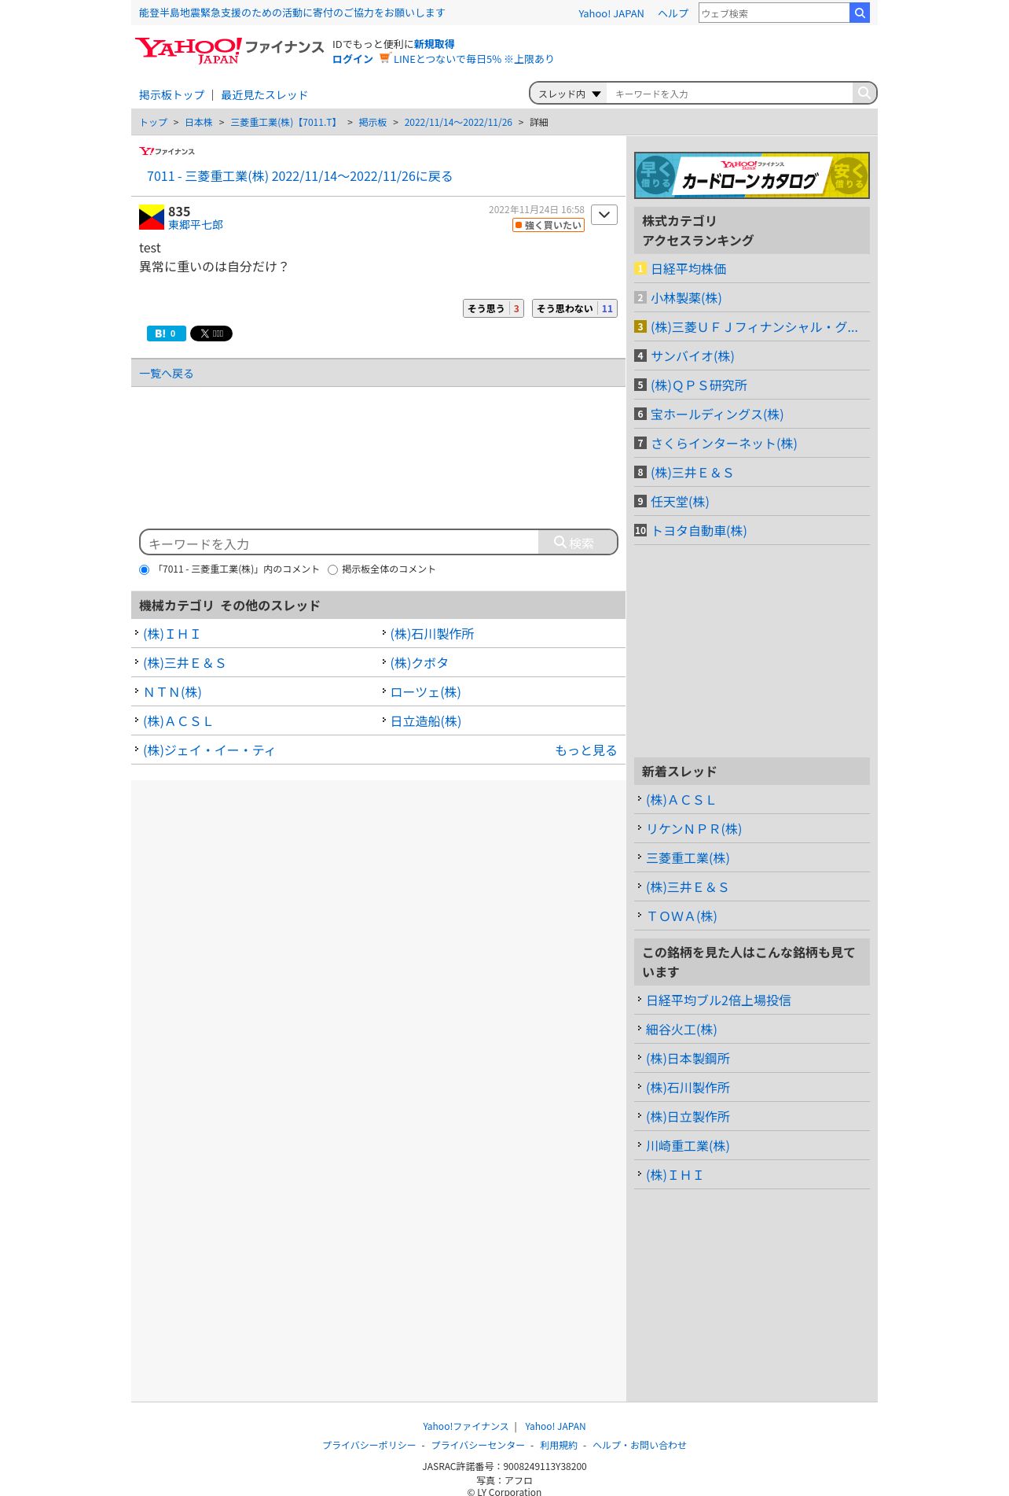Open the スレッド内 search scope dropdown

tap(569, 94)
